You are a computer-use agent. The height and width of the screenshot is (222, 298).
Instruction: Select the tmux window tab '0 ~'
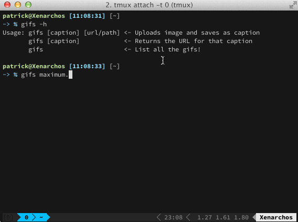(x=34, y=217)
